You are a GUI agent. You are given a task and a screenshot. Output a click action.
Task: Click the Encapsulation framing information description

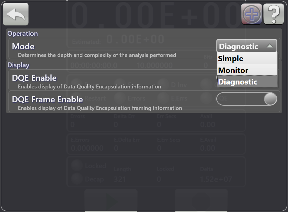point(100,108)
